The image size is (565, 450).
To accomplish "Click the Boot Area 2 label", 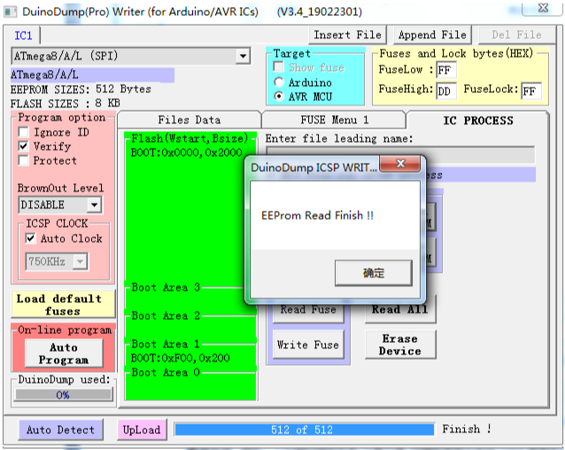I will 166,315.
